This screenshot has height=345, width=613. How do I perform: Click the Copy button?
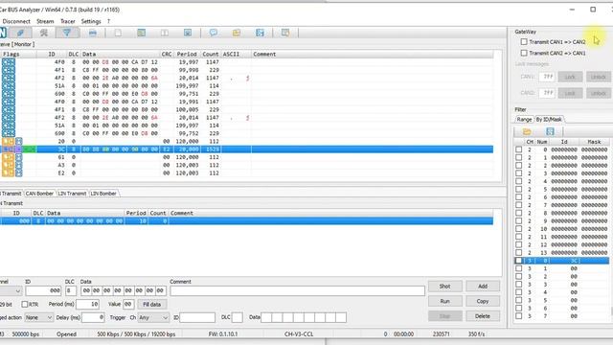483,301
